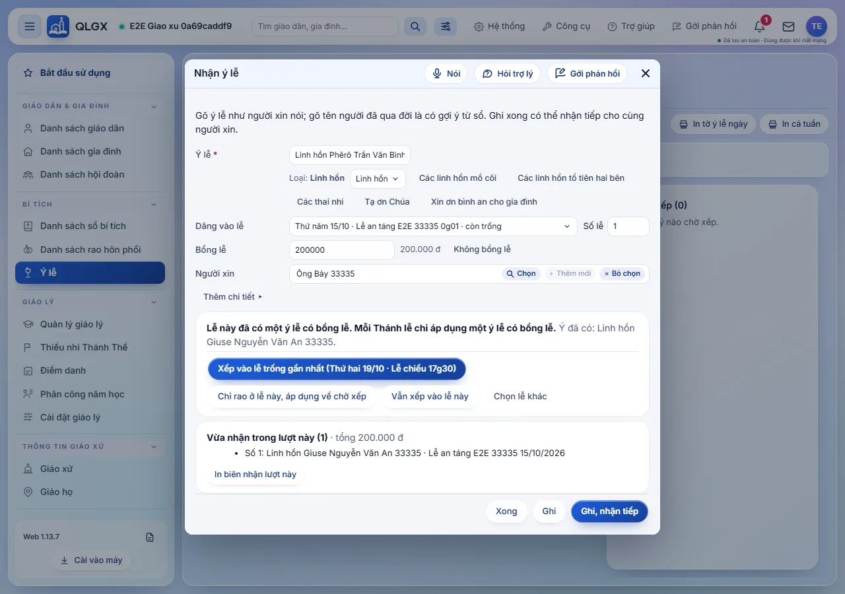845x594 pixels.
Task: Click Bỏ chọn chip in Người xin
Action: [x=622, y=274]
